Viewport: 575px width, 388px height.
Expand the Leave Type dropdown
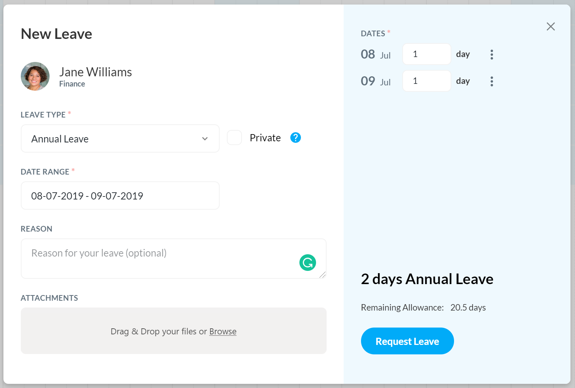[x=120, y=139]
